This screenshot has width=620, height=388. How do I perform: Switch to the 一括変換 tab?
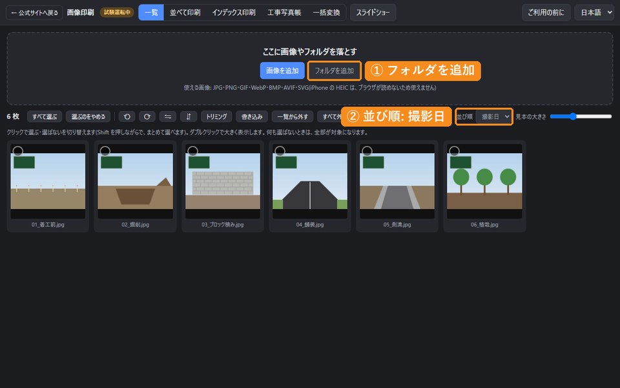tap(326, 12)
